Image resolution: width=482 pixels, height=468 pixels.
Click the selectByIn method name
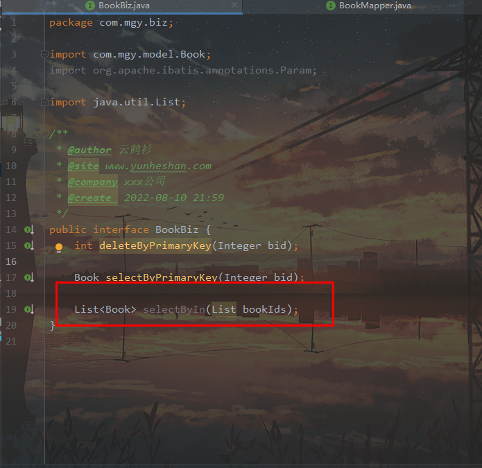click(x=174, y=309)
